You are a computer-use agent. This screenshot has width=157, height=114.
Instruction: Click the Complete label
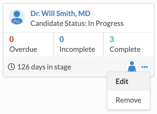coord(125,49)
